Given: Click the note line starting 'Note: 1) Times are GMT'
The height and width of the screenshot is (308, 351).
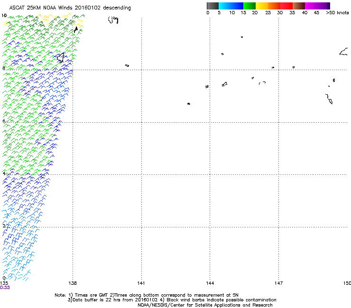Looking at the screenshot, I should coord(147,295).
